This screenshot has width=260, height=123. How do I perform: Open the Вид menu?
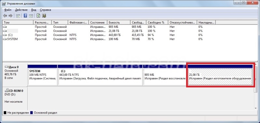34,10
